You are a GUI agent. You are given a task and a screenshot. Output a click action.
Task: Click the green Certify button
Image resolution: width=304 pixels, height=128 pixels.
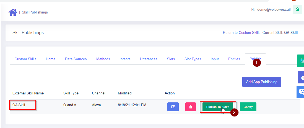click(248, 107)
